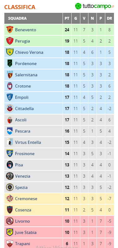118x248 pixels.
Task: Select the Frosinone team name
Action: [x=25, y=154]
